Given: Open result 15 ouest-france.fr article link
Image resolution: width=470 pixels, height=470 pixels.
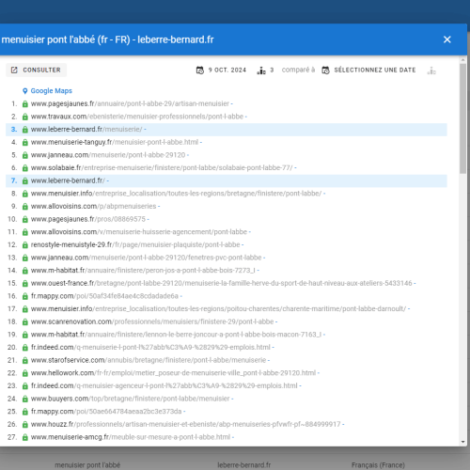Looking at the screenshot, I should pos(222,284).
